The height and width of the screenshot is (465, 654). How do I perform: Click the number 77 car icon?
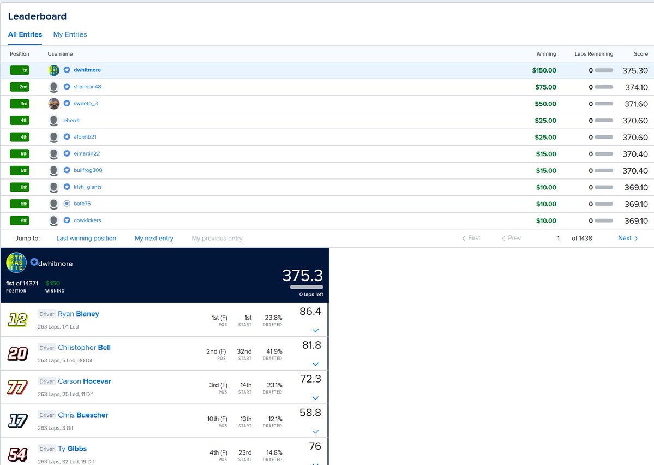[x=17, y=388]
